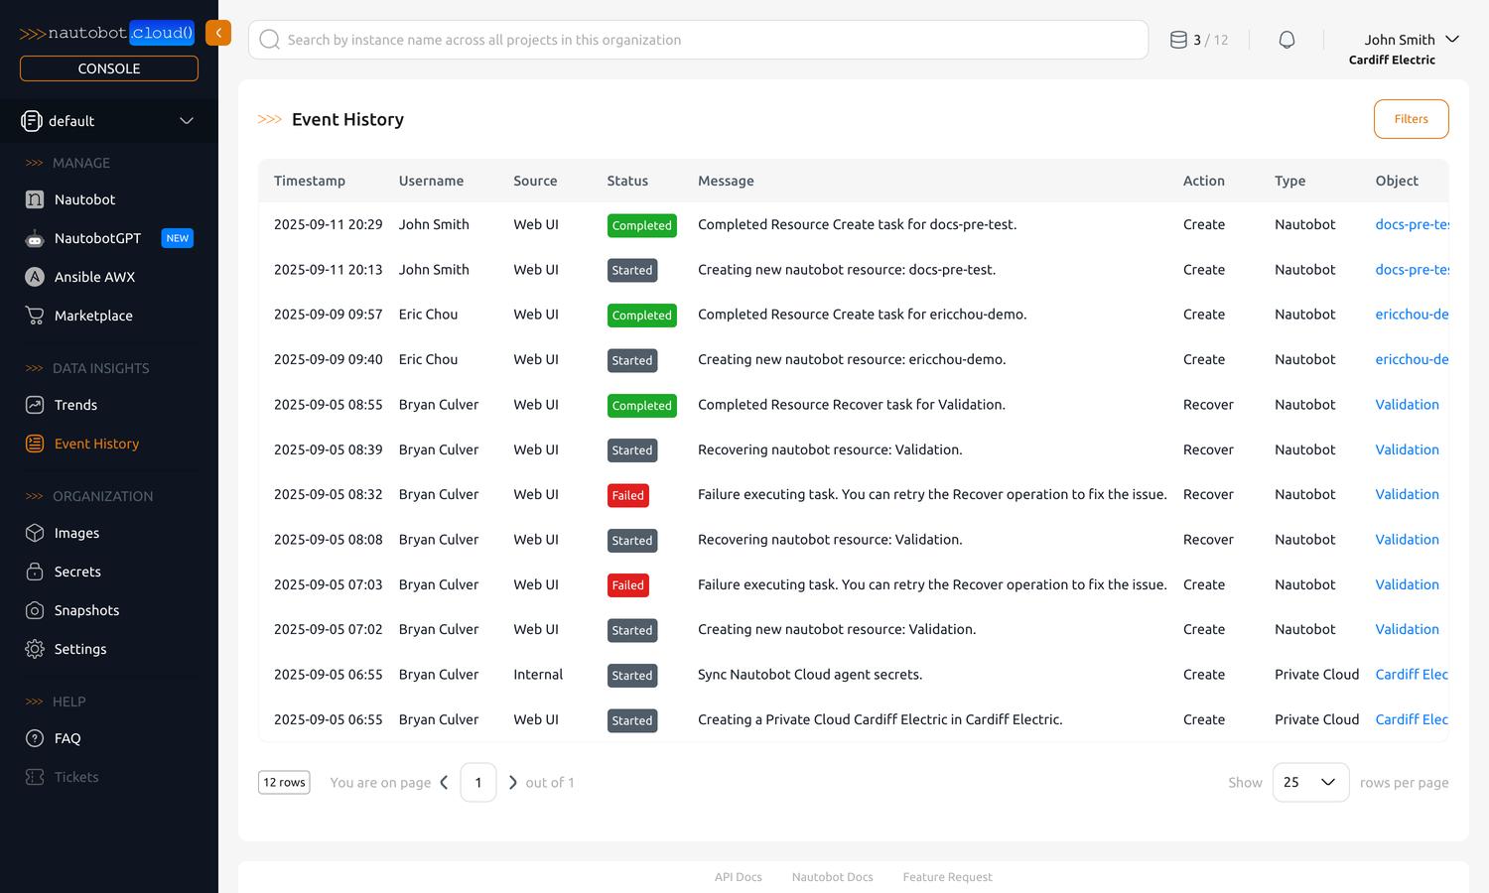Go to the Images section

pyautogui.click(x=76, y=533)
